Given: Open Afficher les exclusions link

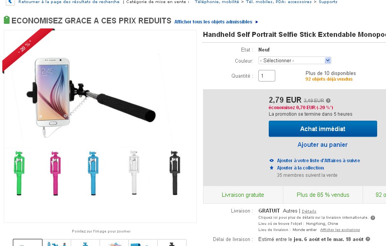Looking at the screenshot, I should 340,230.
